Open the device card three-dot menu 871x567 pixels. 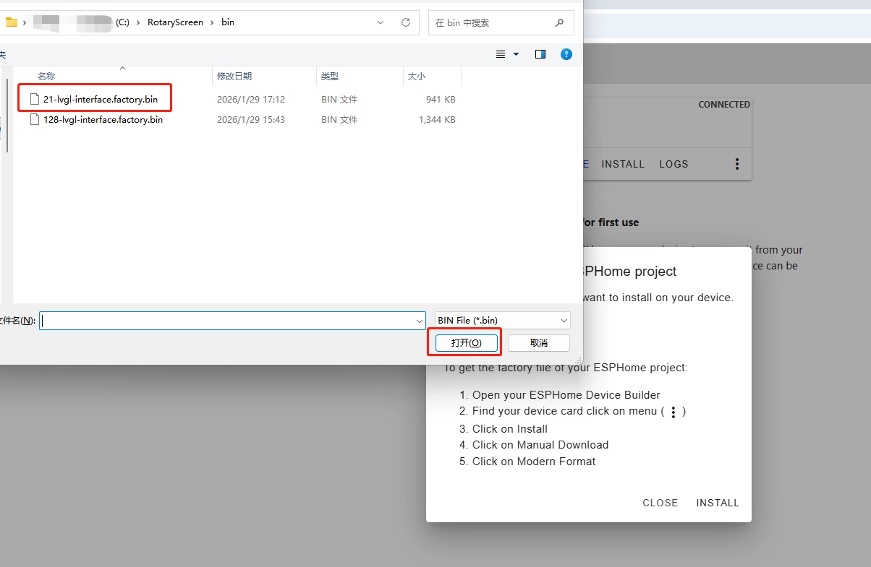click(737, 164)
